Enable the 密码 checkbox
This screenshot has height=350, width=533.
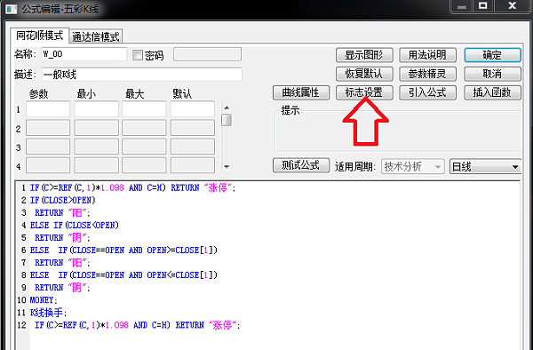click(138, 55)
